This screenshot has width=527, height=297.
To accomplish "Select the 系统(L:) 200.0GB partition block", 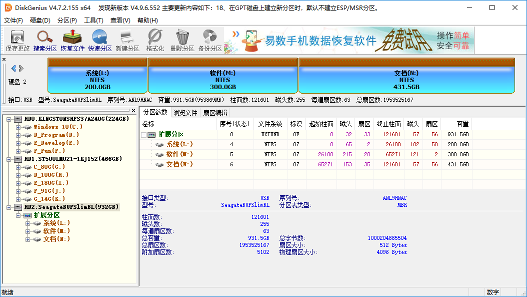I will [97, 76].
